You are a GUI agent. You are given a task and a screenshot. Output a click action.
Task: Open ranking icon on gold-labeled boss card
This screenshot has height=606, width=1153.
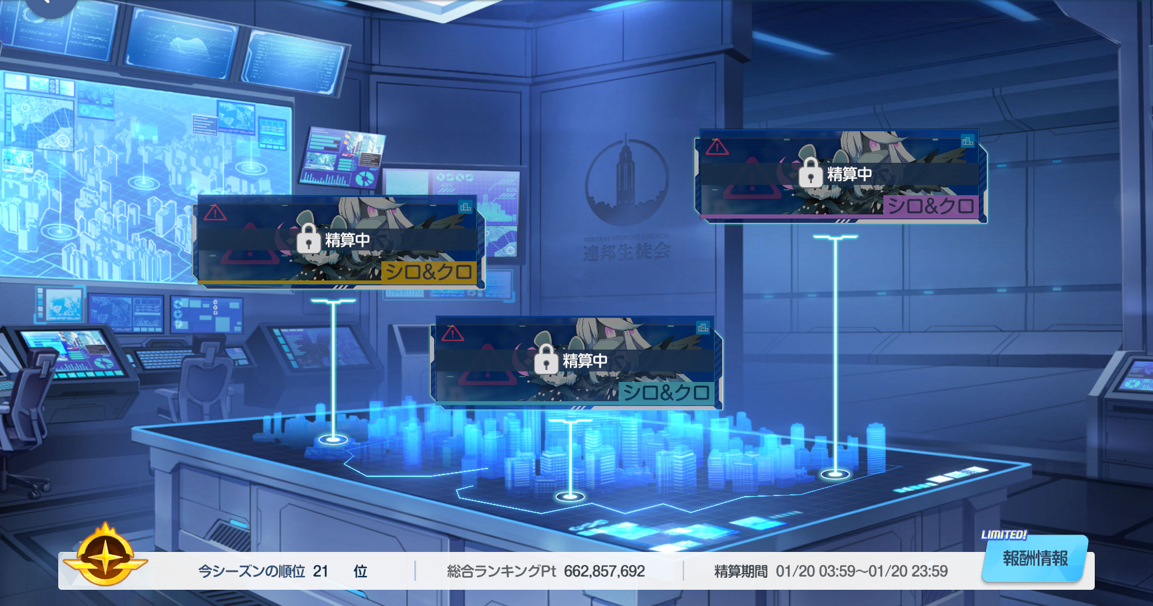coord(465,207)
